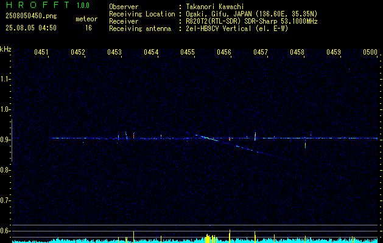Click the 0.6 frequency axis label

(x=5, y=231)
